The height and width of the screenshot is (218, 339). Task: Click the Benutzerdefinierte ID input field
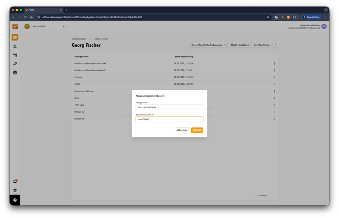169,119
